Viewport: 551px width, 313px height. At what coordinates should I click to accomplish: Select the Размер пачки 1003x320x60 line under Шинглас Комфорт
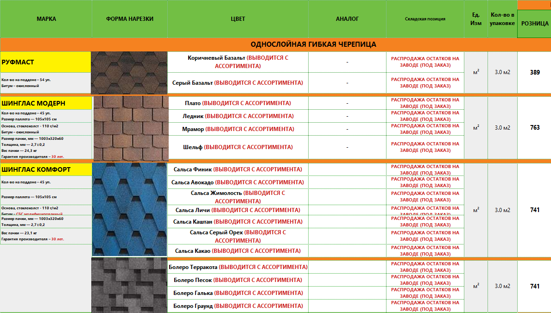(x=32, y=219)
